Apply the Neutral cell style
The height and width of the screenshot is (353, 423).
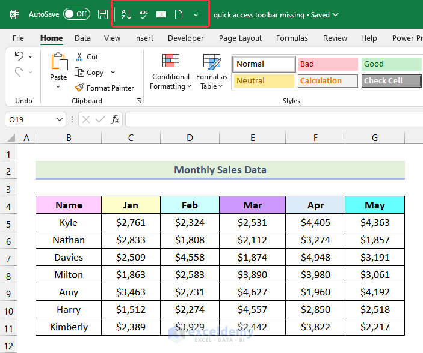[264, 81]
